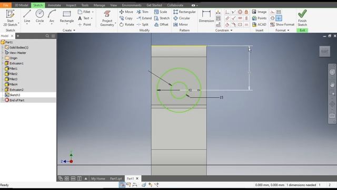Screen dimensions: 337x190
Task: Toggle first sketch option icon in status bar
Action: [x=122, y=185]
